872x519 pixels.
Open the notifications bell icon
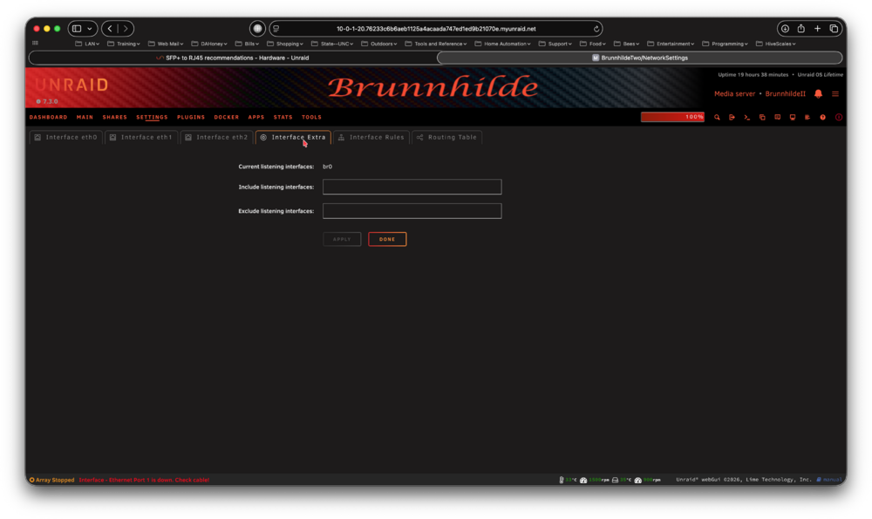coord(818,94)
